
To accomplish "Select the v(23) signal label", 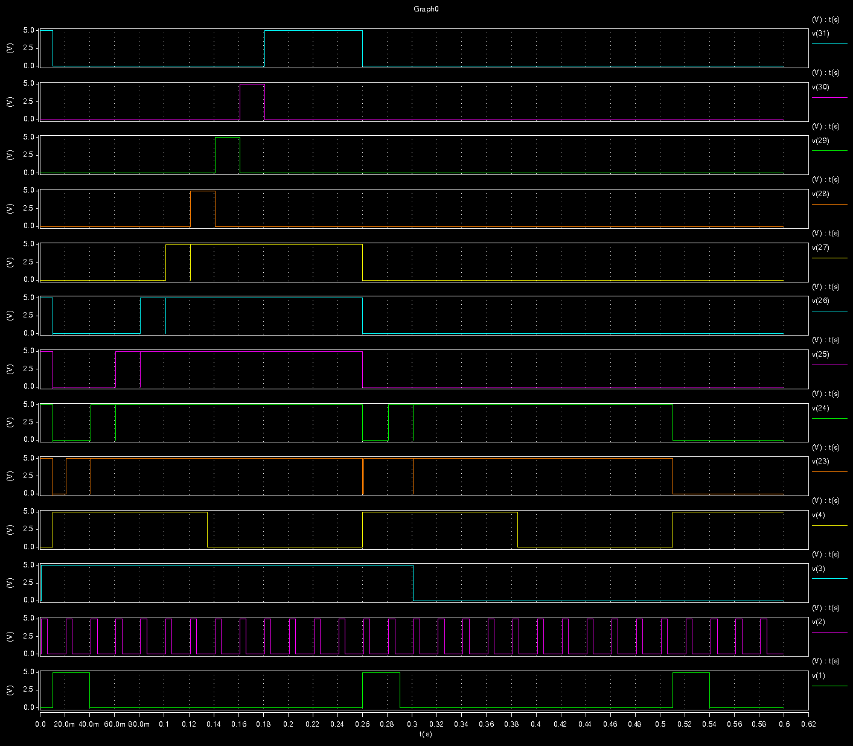I will point(820,462).
